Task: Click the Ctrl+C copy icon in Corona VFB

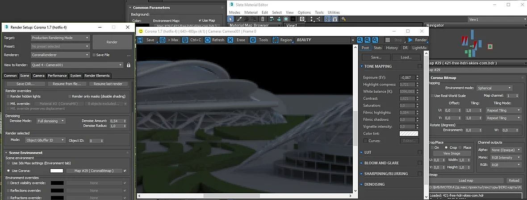Action: tap(185, 40)
